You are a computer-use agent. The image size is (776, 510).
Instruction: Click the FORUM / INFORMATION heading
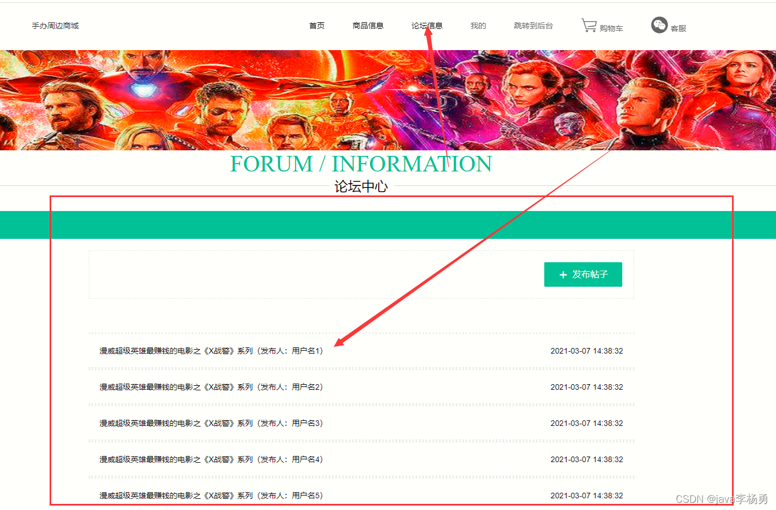(x=362, y=164)
